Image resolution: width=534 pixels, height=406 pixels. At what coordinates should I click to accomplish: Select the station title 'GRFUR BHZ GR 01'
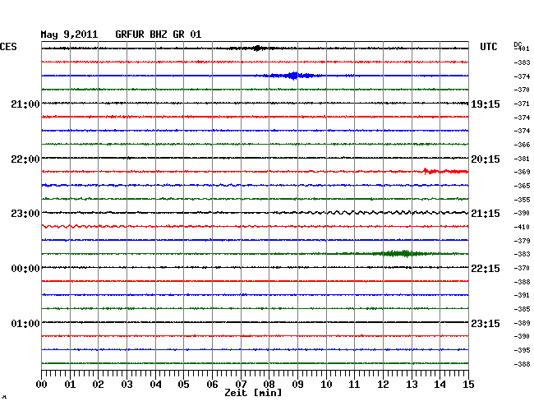pyautogui.click(x=159, y=35)
